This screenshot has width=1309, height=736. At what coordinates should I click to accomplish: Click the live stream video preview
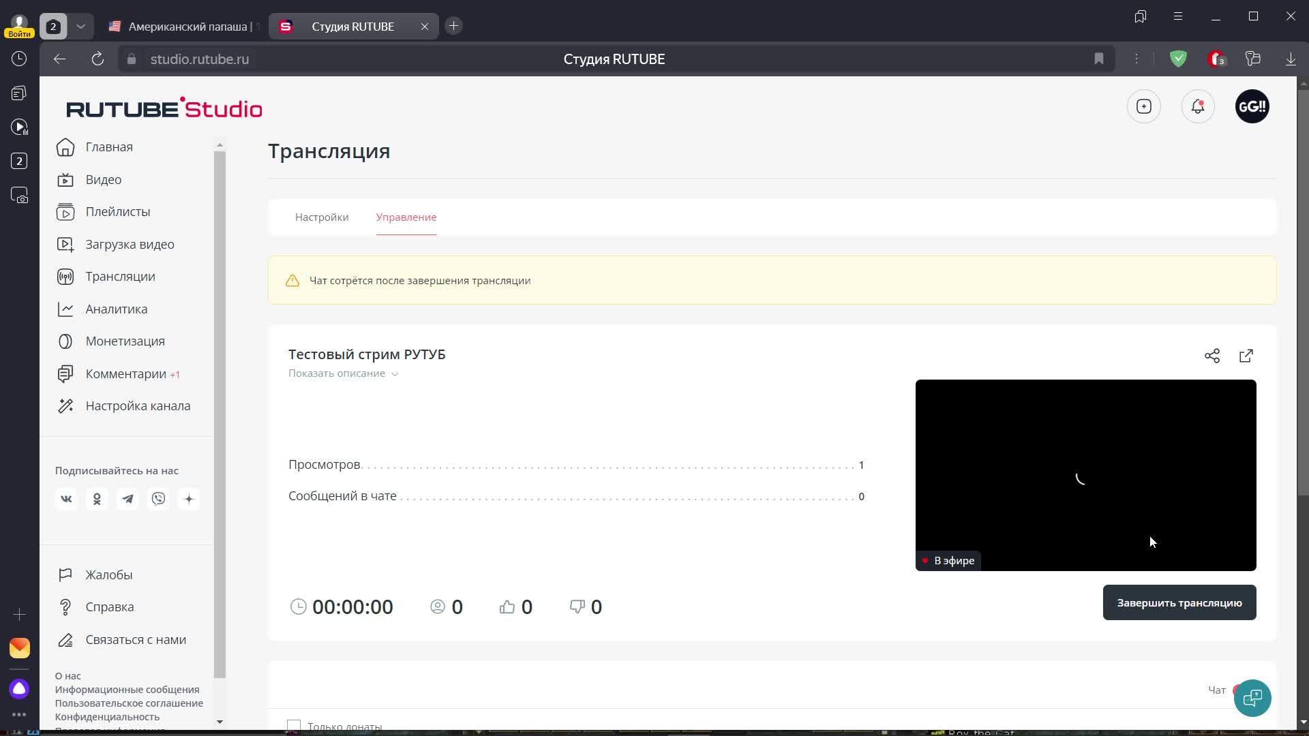(1086, 475)
